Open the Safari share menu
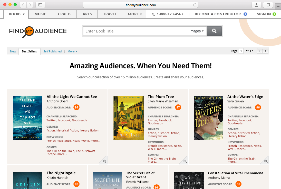This screenshot has height=189, width=281. click(x=256, y=5)
